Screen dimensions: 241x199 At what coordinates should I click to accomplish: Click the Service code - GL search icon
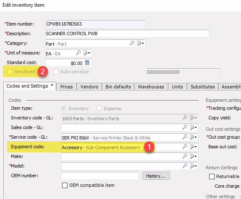pos(185,137)
